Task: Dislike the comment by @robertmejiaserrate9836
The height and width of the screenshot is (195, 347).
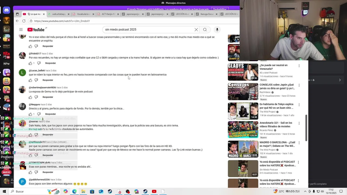Action: tap(36, 97)
